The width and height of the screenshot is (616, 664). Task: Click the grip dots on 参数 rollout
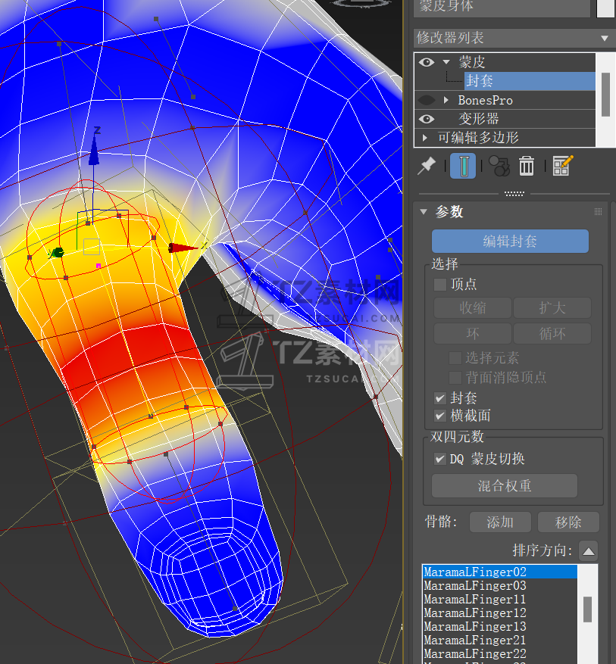pos(598,212)
